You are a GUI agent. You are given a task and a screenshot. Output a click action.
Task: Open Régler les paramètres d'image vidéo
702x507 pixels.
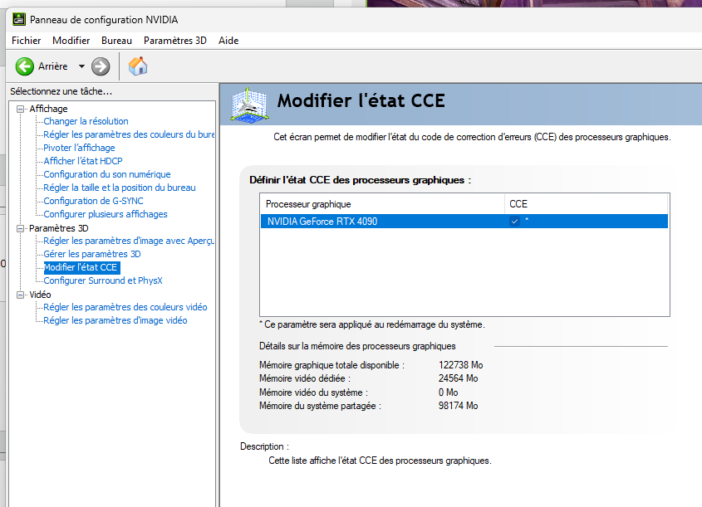[x=115, y=320]
